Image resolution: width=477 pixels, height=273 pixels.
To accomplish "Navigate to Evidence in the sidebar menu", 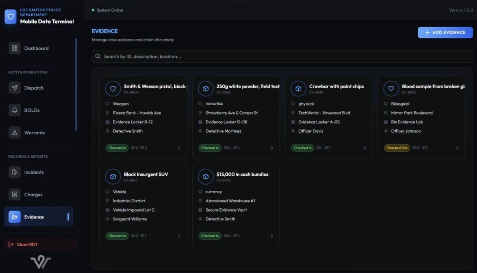I will point(33,216).
